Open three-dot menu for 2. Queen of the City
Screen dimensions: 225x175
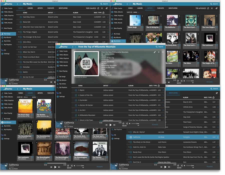(x=163, y=95)
